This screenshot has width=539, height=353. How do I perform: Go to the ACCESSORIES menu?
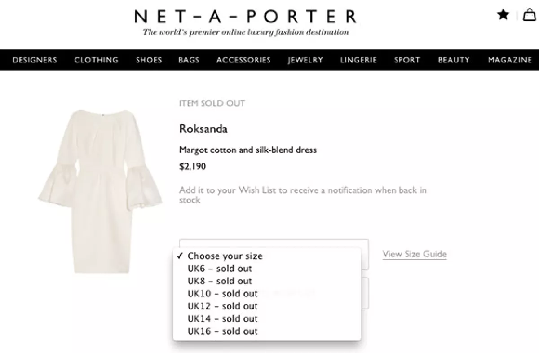(243, 60)
